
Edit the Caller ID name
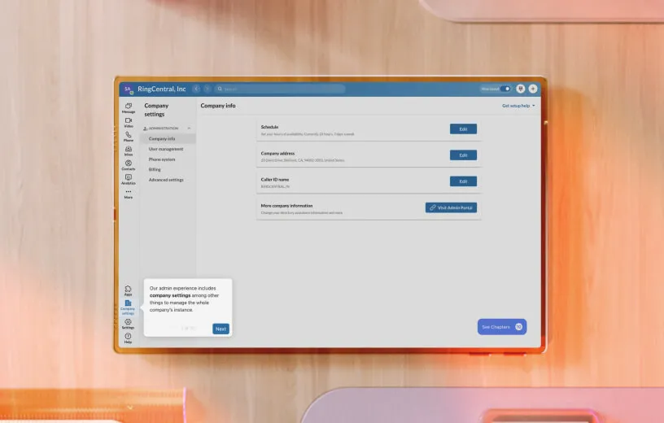click(463, 181)
